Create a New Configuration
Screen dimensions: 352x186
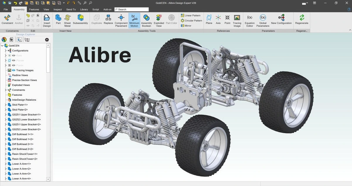click(x=281, y=20)
